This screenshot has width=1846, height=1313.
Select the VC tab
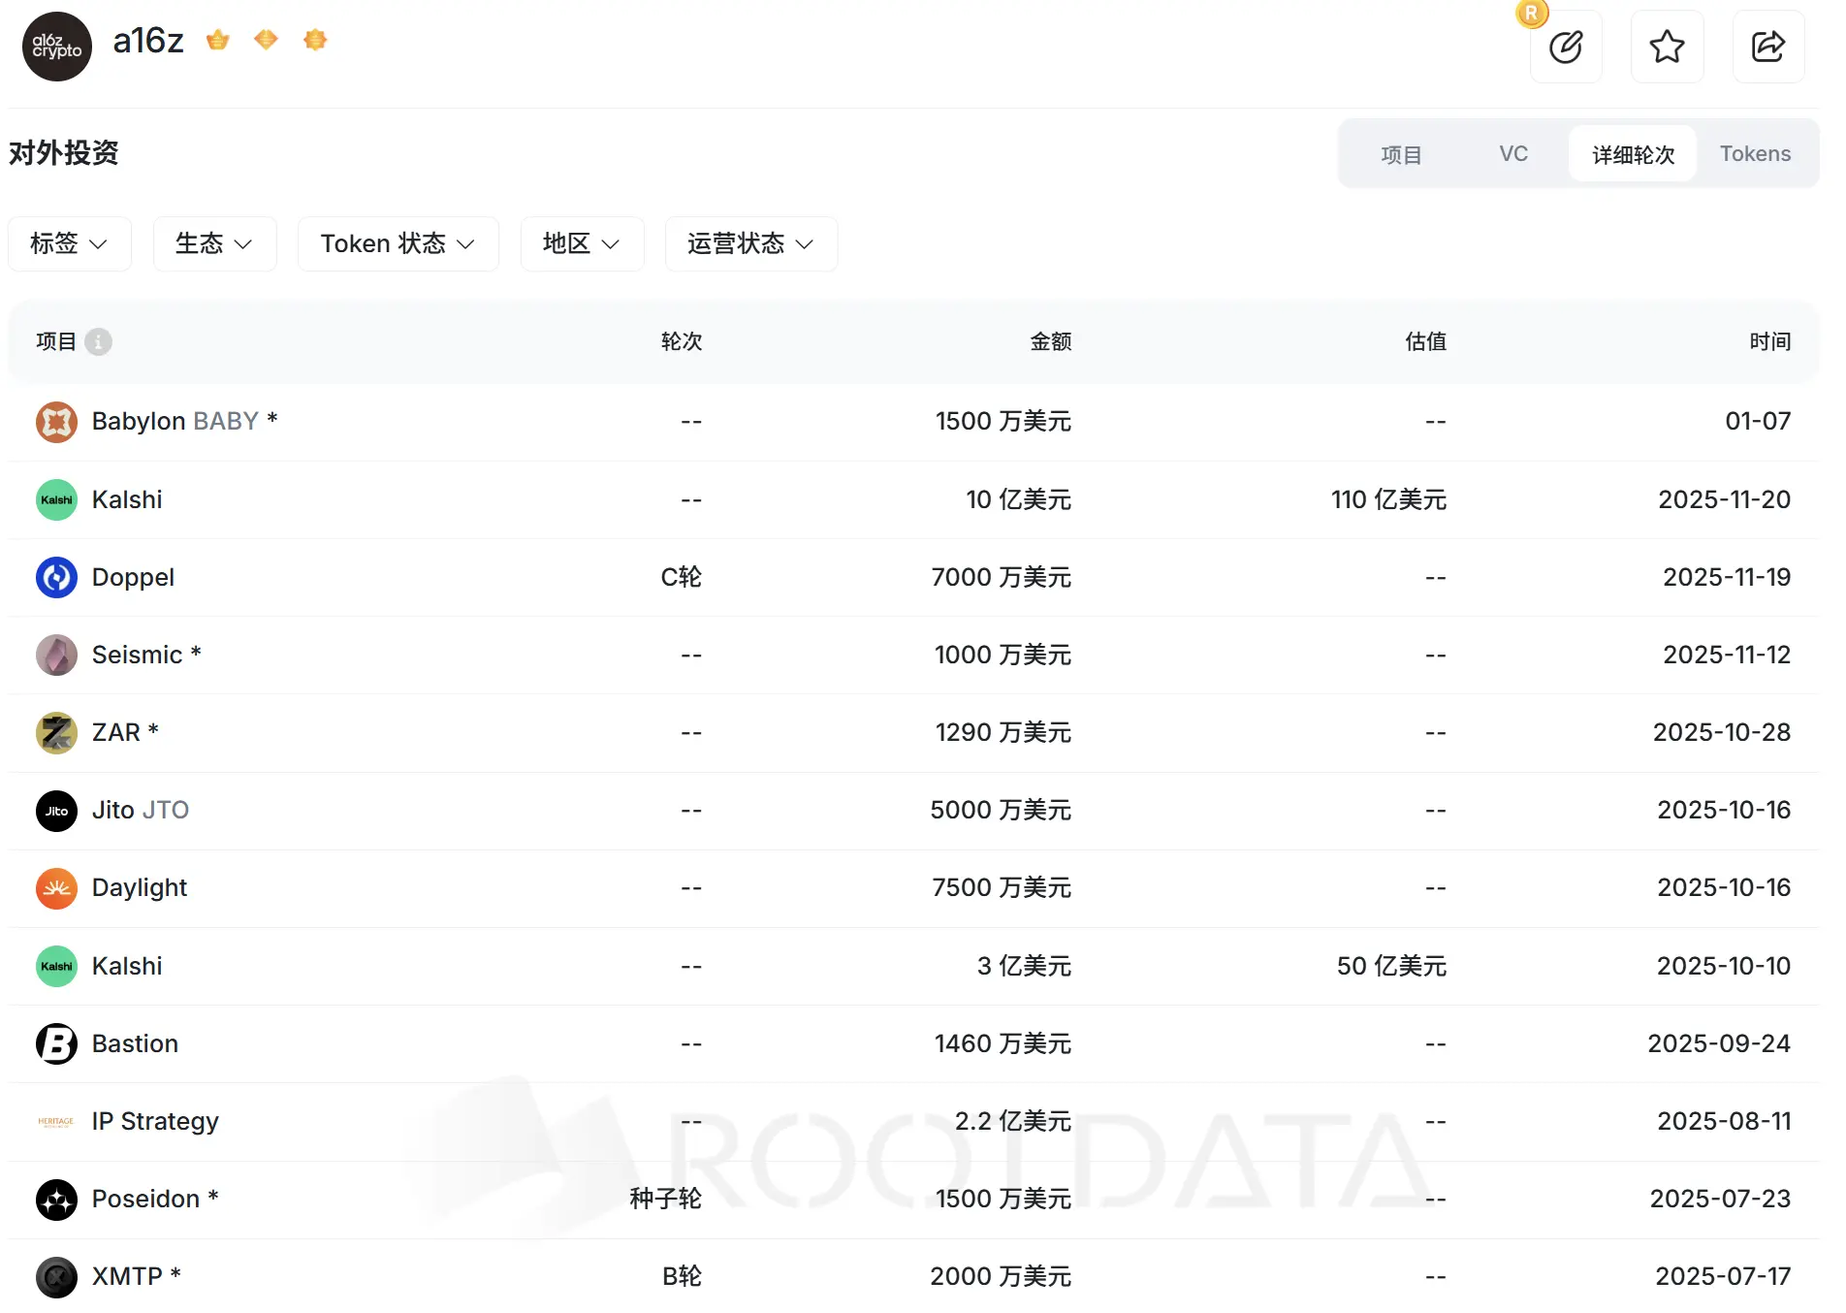coord(1512,154)
